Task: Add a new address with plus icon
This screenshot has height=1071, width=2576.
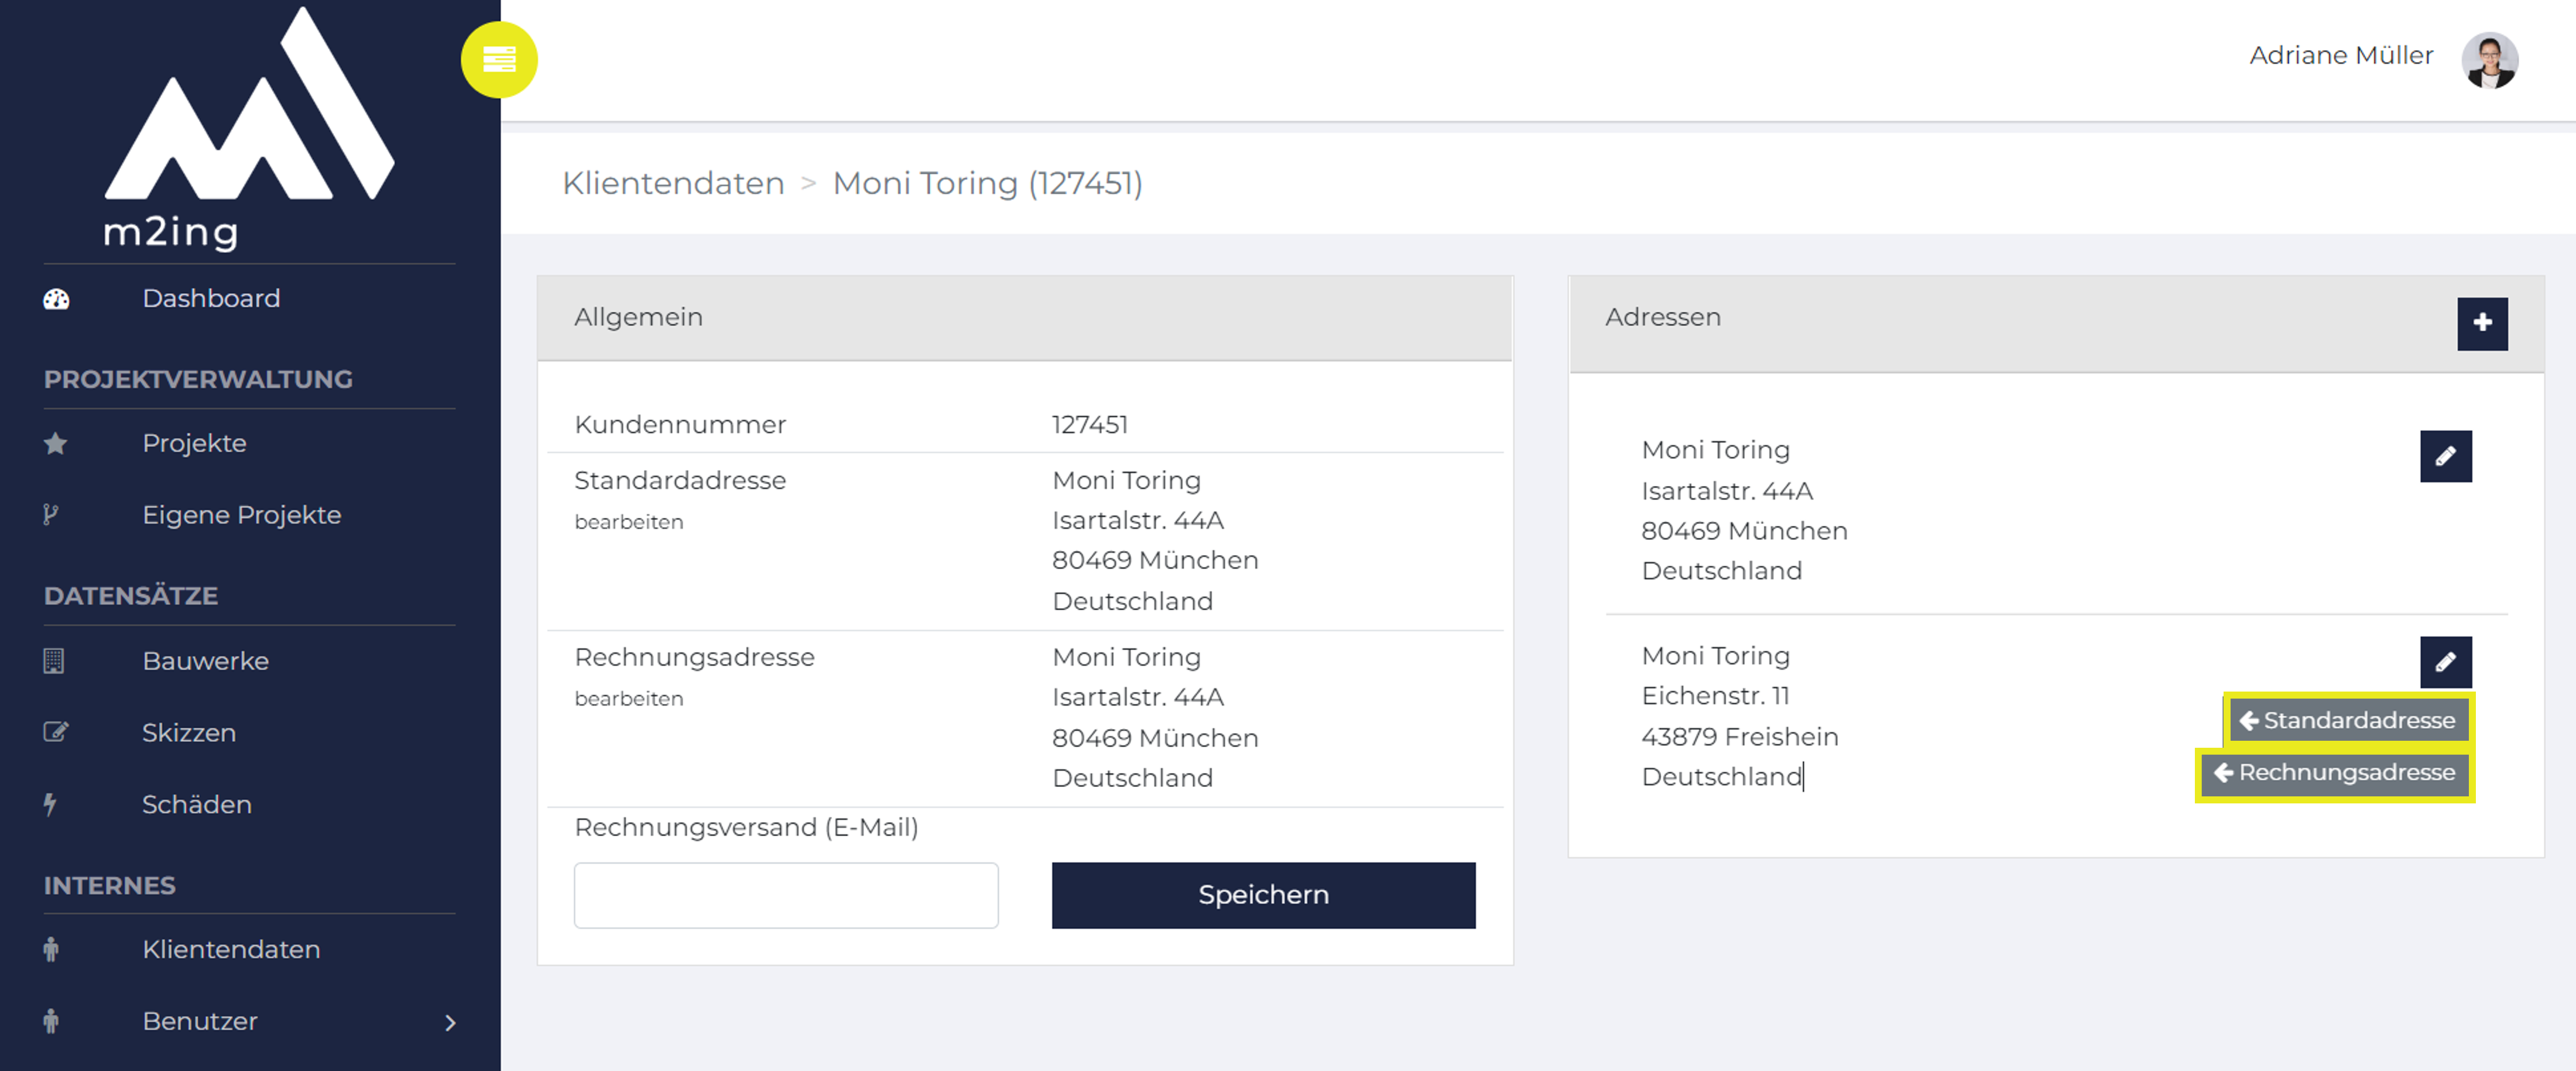Action: (2482, 323)
